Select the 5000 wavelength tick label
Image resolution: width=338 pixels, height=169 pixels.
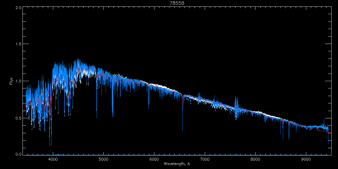103,159
